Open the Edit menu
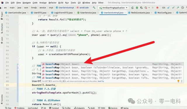 pos(13,3)
